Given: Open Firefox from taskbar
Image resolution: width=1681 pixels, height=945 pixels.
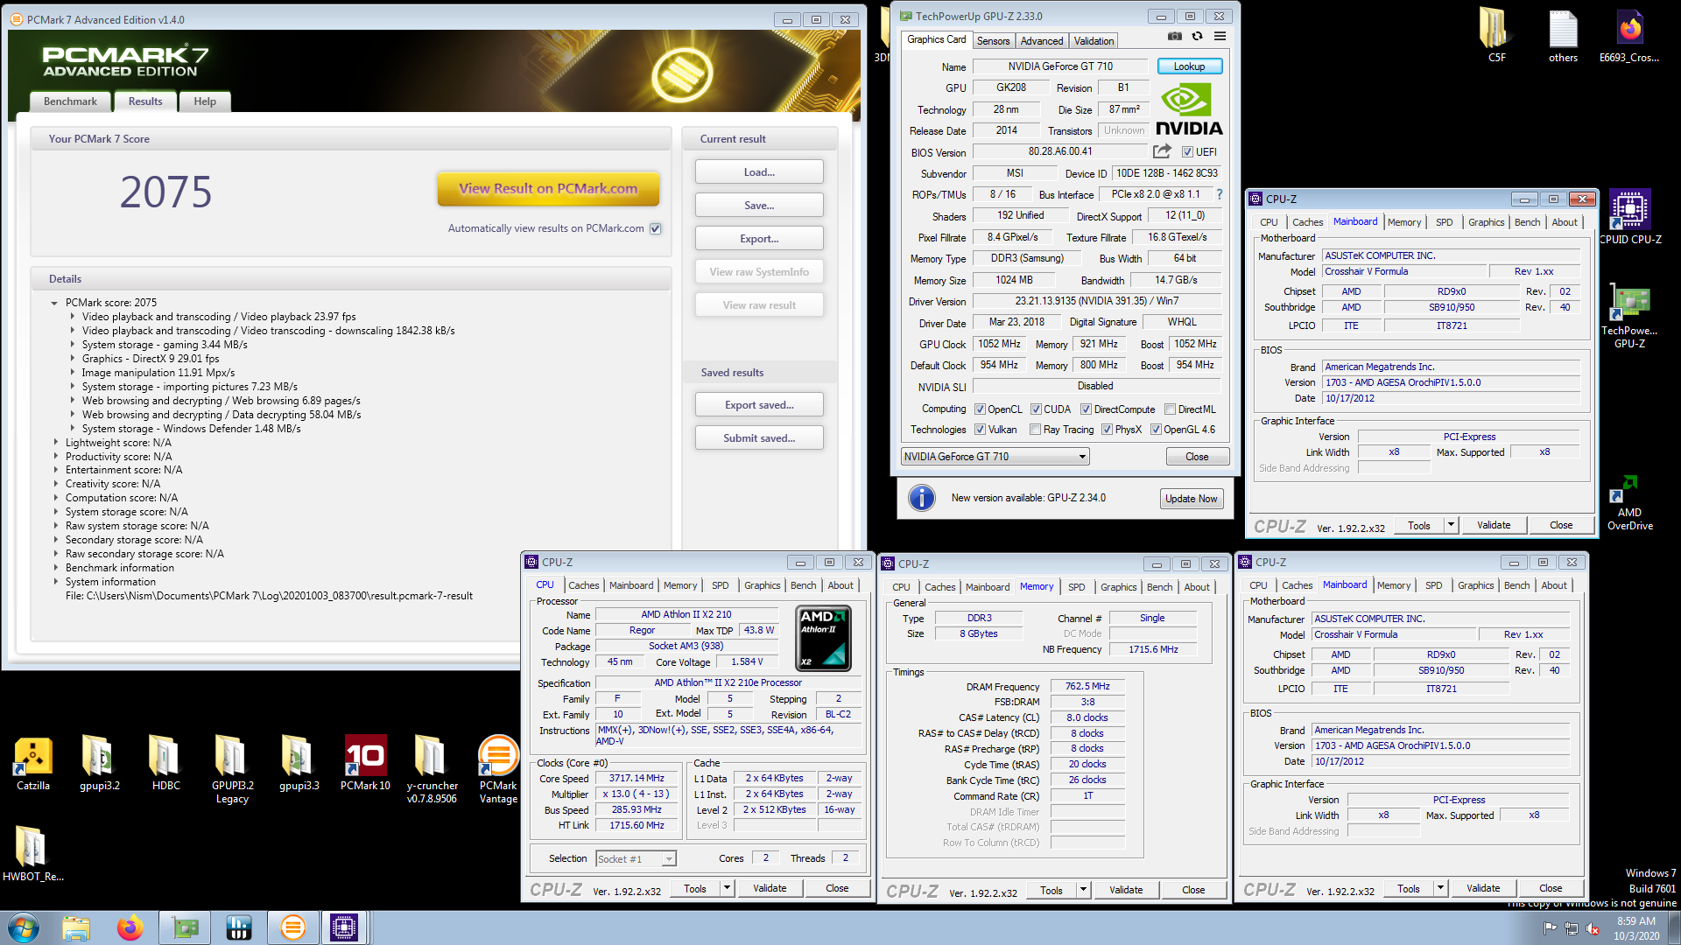Looking at the screenshot, I should (130, 927).
